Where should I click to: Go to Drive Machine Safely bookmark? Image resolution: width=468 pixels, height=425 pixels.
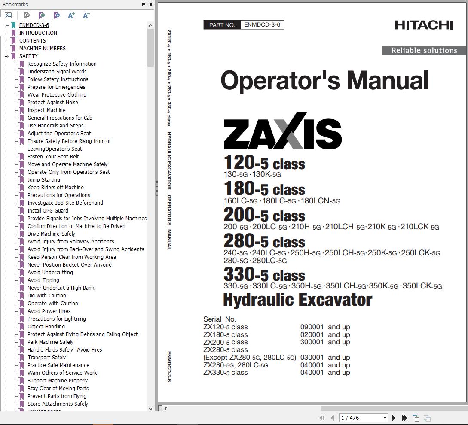coord(51,234)
